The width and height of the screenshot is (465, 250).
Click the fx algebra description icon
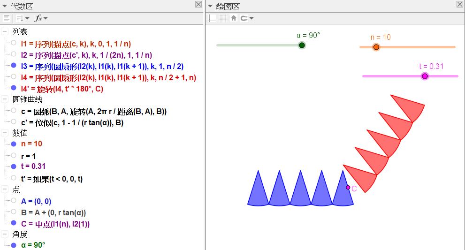[42, 18]
